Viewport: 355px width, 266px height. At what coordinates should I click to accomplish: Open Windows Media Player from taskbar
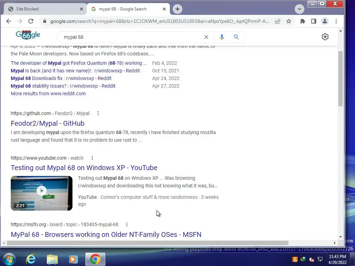pyautogui.click(x=73, y=259)
